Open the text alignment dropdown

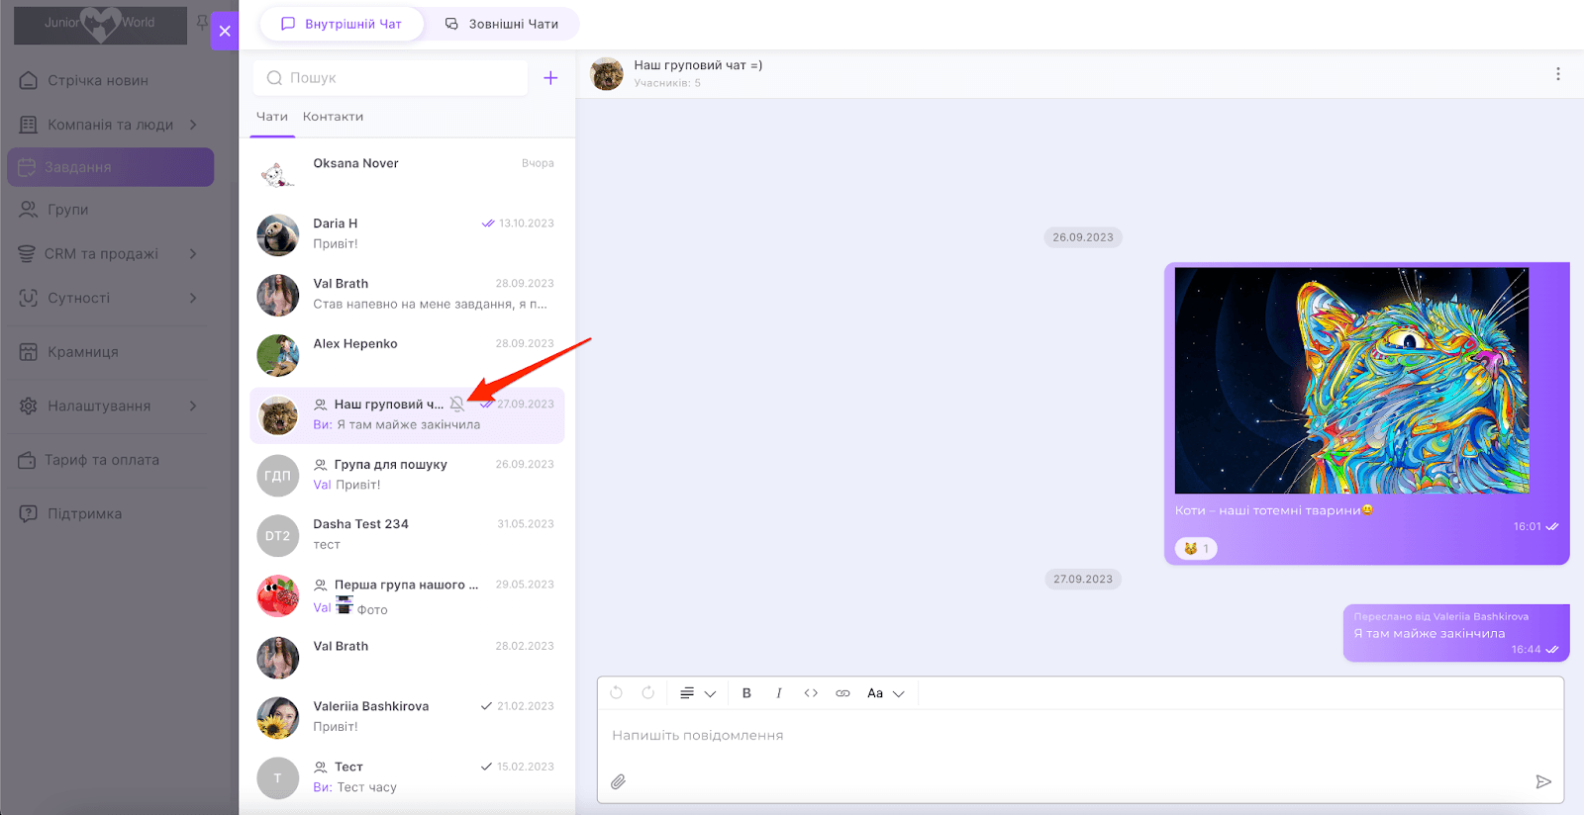(697, 693)
